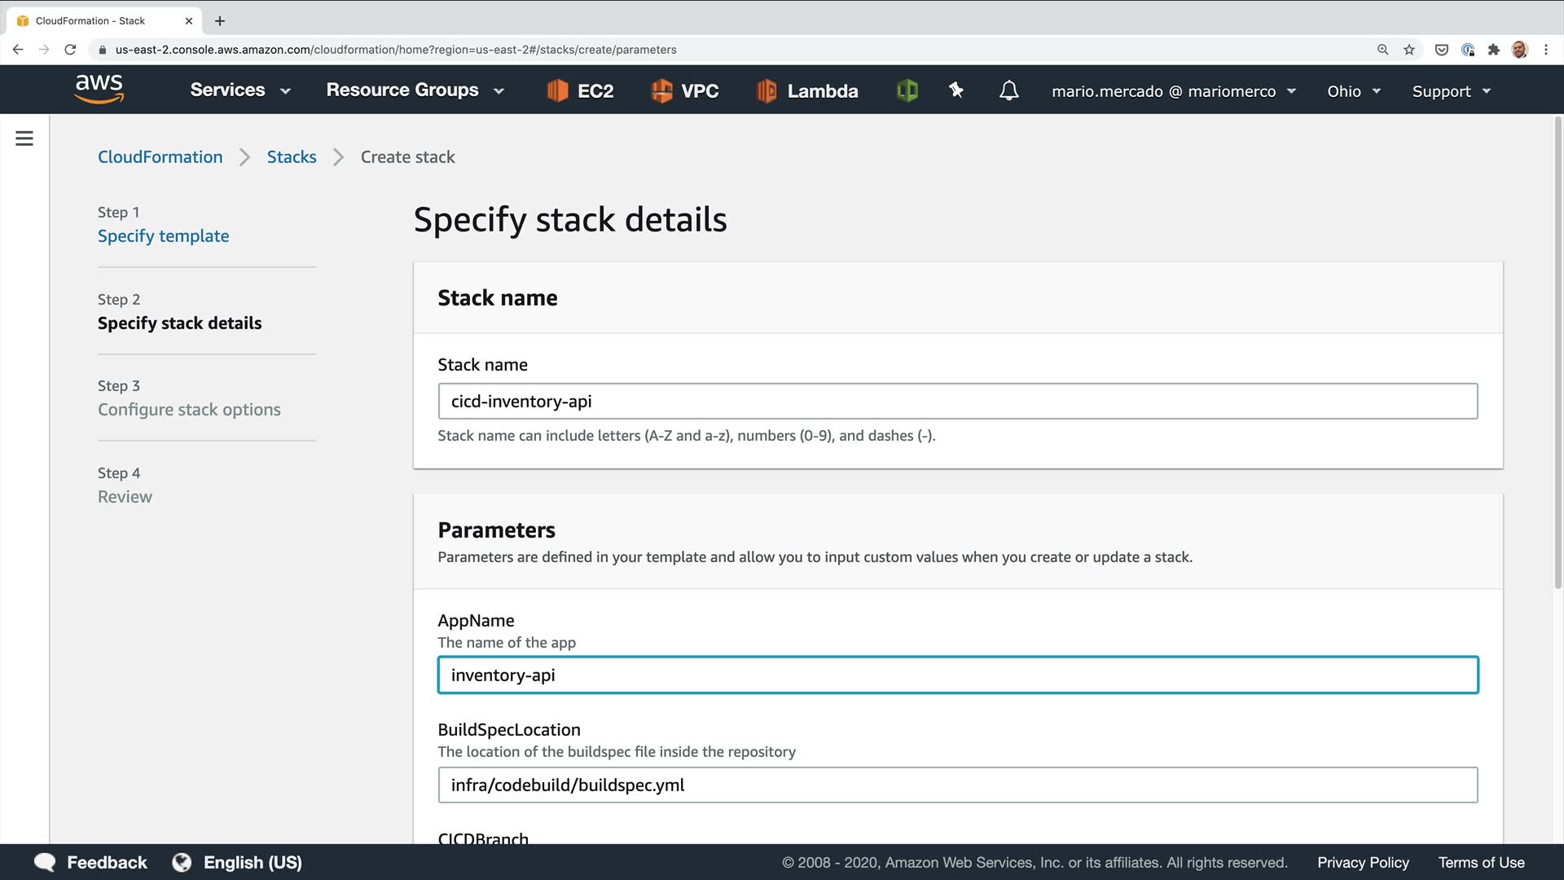Open the Support menu

point(1451,91)
